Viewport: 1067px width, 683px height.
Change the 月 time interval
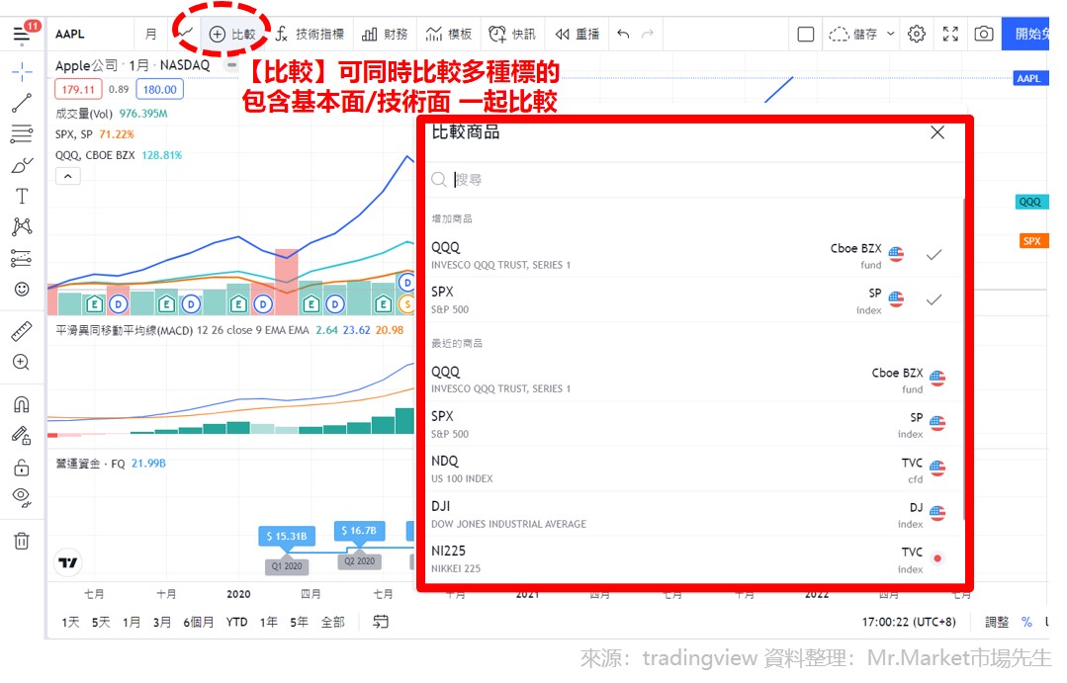click(150, 34)
